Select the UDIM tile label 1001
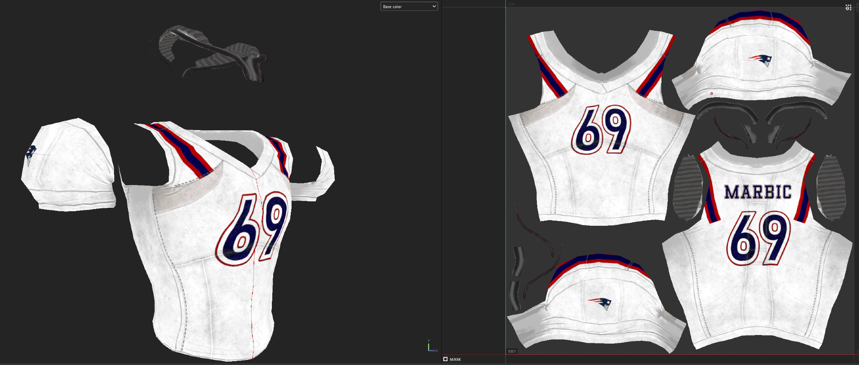Image resolution: width=859 pixels, height=365 pixels. click(x=512, y=351)
